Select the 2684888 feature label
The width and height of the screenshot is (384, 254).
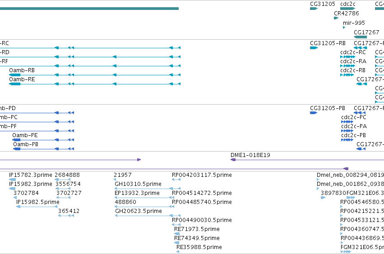pos(67,175)
